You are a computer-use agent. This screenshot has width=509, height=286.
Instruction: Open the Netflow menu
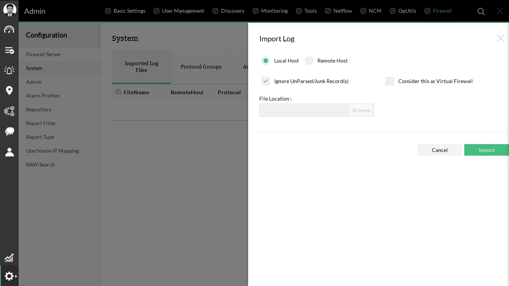pos(343,11)
